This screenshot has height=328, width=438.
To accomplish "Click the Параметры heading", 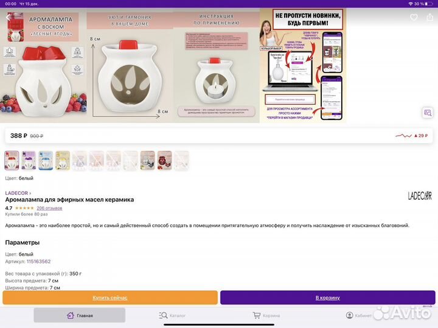I will click(23, 243).
